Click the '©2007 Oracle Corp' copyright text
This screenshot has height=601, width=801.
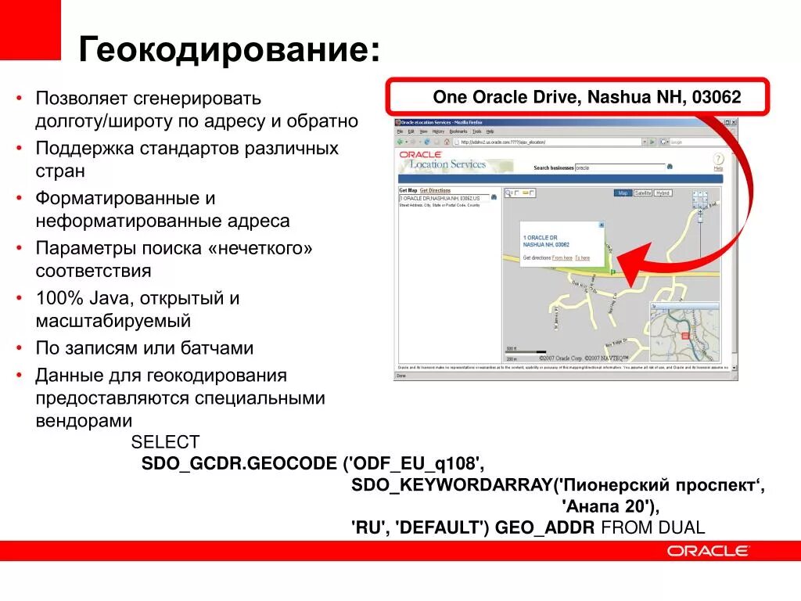[562, 358]
